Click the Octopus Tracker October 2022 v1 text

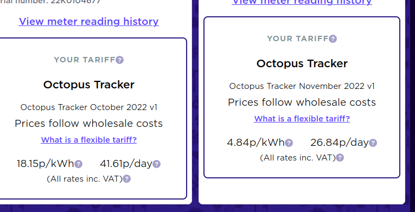[88, 107]
